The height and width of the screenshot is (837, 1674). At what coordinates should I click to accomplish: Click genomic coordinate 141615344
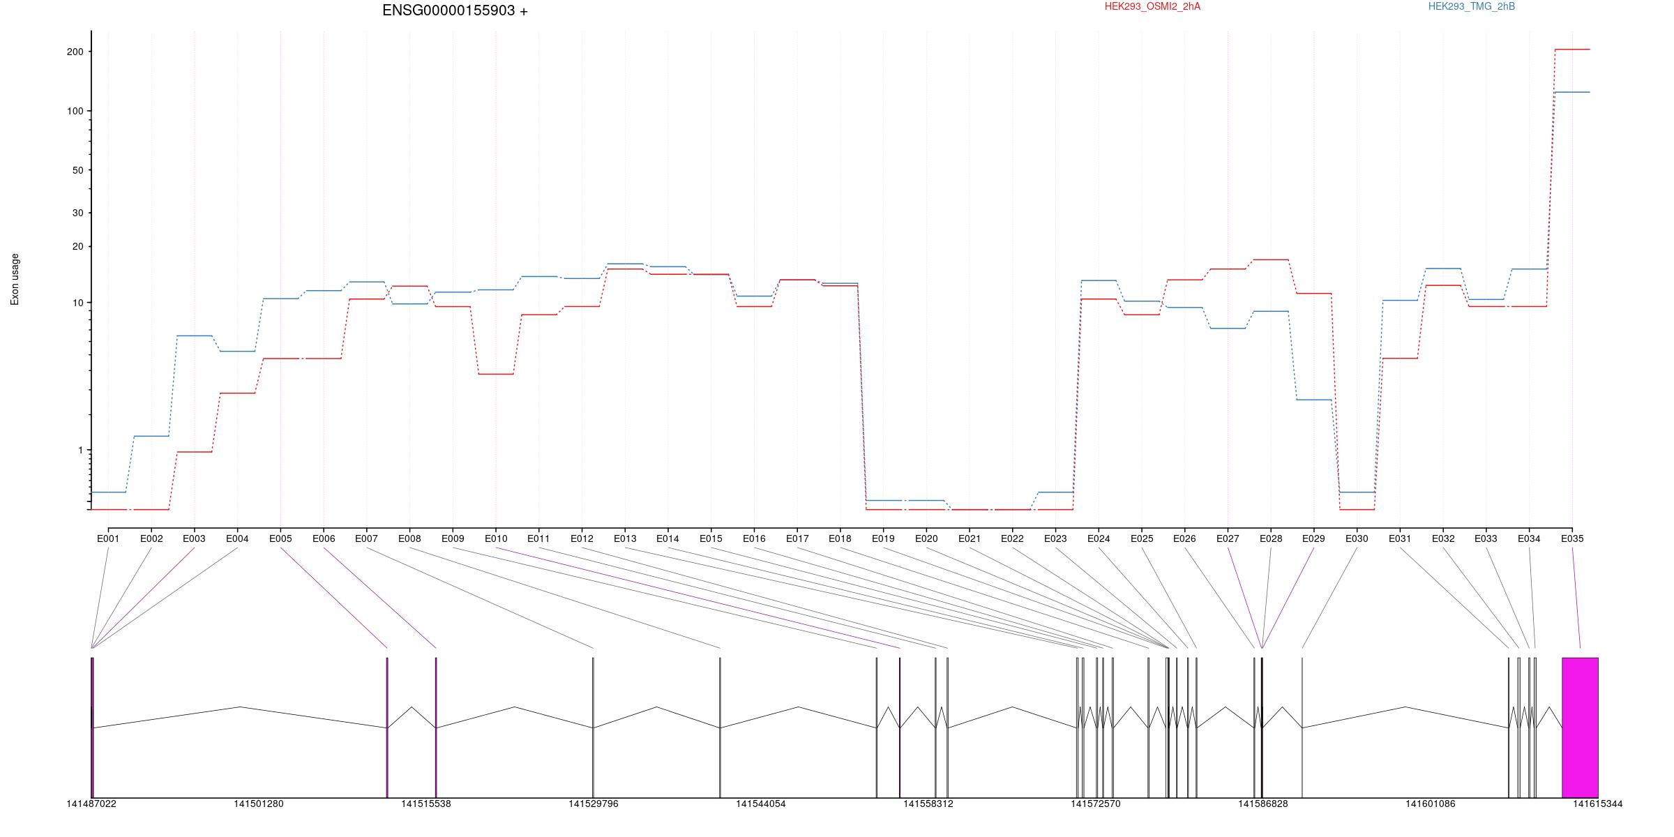pos(1598,804)
